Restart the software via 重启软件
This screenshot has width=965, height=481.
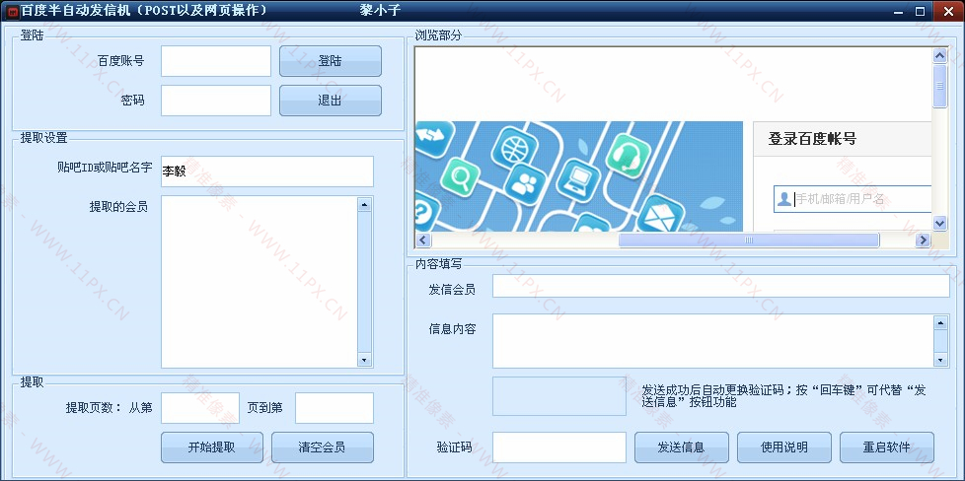[886, 447]
